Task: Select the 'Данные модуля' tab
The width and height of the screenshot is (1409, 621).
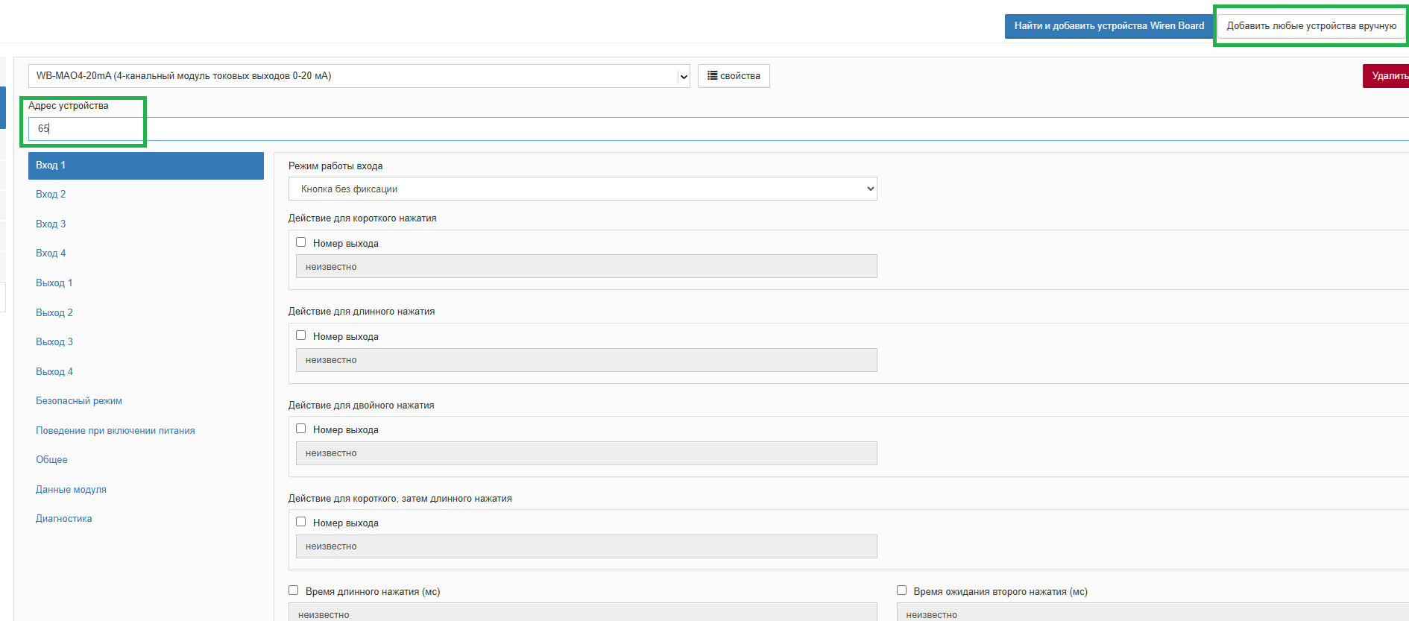Action: click(x=71, y=490)
